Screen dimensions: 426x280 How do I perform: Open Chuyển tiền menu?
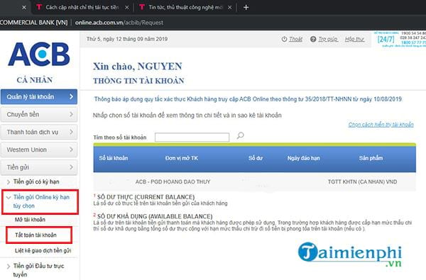coord(39,114)
